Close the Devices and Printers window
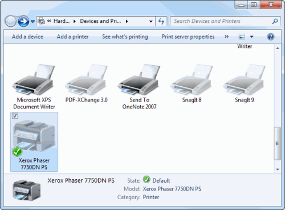 (x=271, y=5)
